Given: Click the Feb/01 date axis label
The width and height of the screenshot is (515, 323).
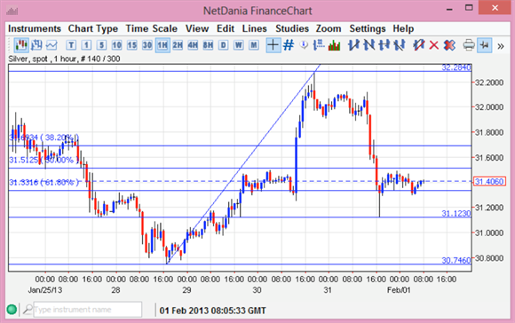Looking at the screenshot, I should tap(399, 290).
